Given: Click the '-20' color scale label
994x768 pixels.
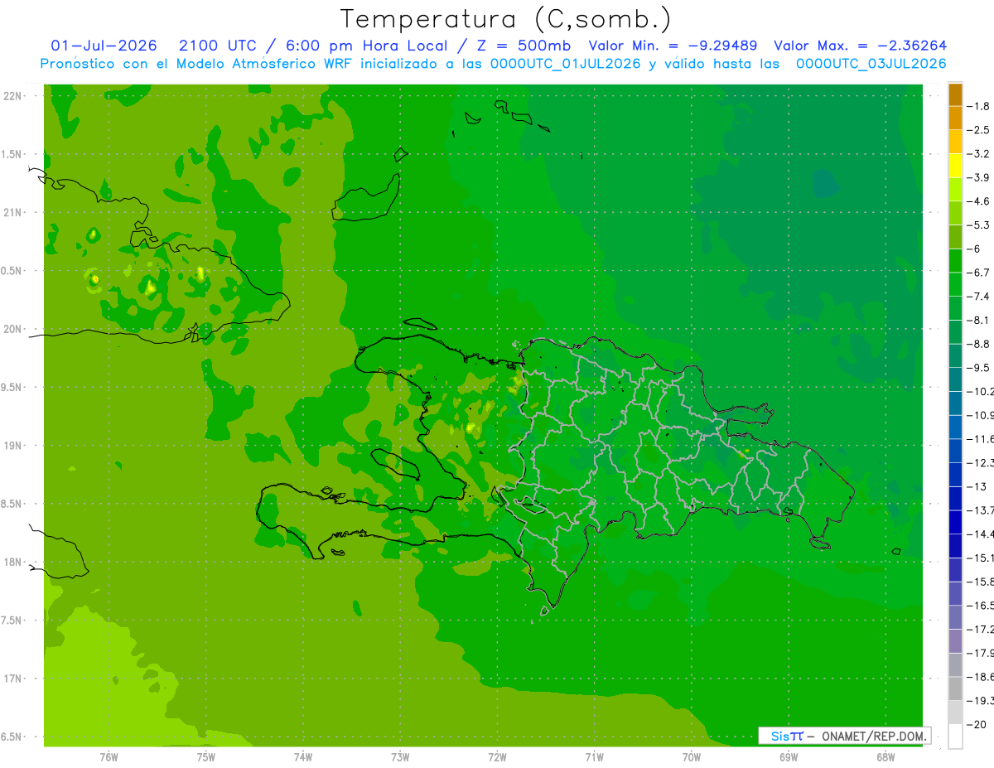Looking at the screenshot, I should pyautogui.click(x=976, y=724).
